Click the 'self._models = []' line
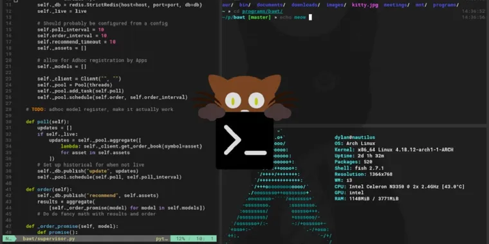This screenshot has width=489, height=244. pyautogui.click(x=62, y=66)
